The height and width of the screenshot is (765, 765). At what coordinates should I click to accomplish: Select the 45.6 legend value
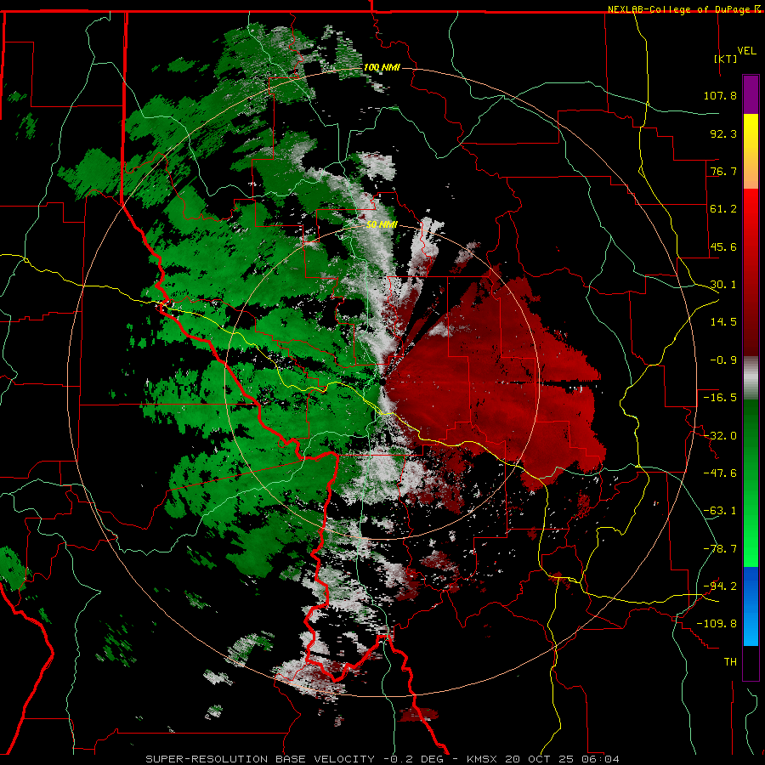723,246
